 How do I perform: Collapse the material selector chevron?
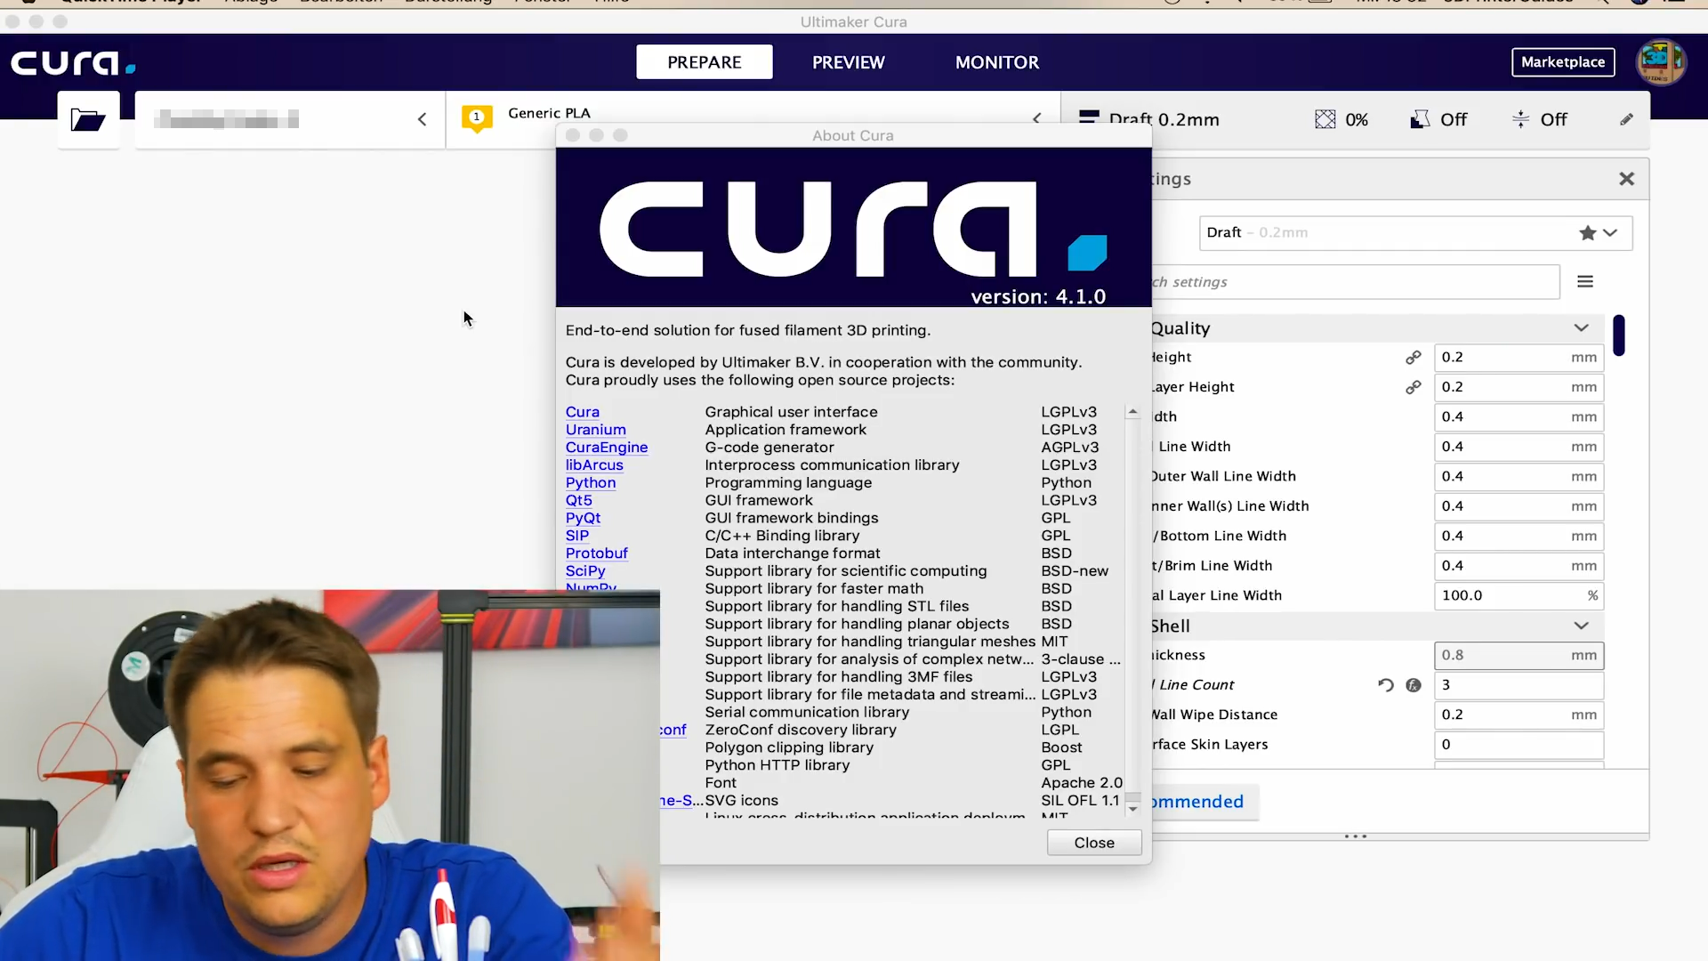1036,118
